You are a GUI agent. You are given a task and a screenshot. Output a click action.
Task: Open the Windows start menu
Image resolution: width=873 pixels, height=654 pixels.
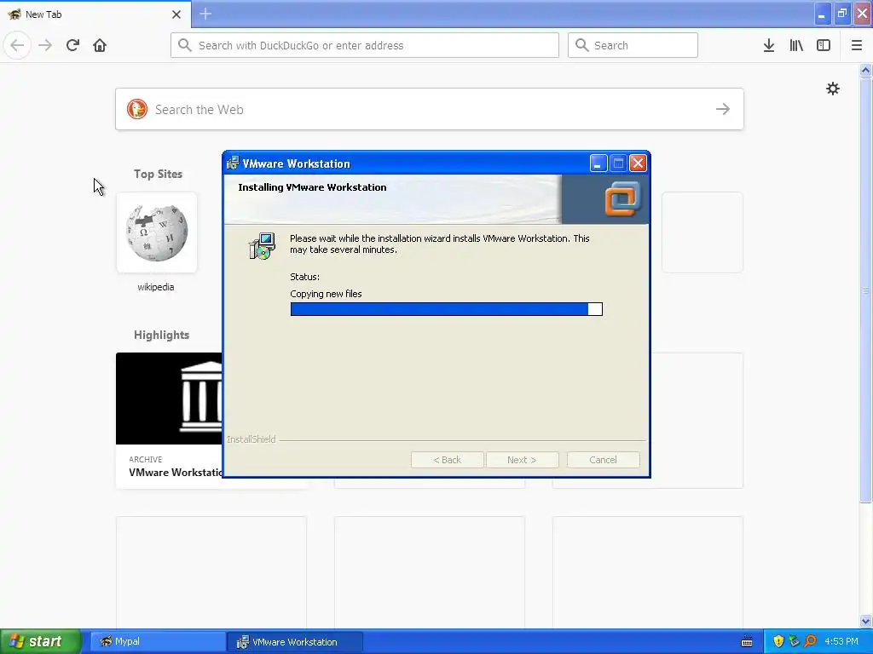[x=41, y=641]
